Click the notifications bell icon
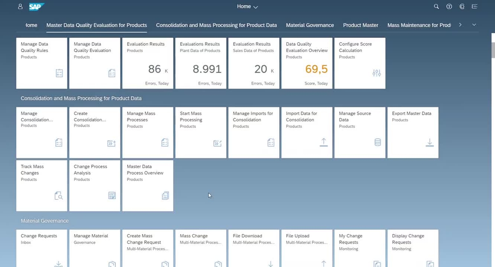This screenshot has width=495, height=267. (x=462, y=7)
